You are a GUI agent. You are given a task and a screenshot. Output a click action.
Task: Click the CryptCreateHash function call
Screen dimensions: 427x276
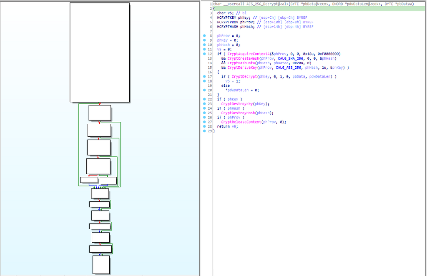[243, 58]
